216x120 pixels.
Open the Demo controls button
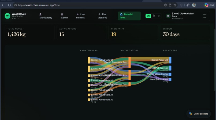click(199, 114)
